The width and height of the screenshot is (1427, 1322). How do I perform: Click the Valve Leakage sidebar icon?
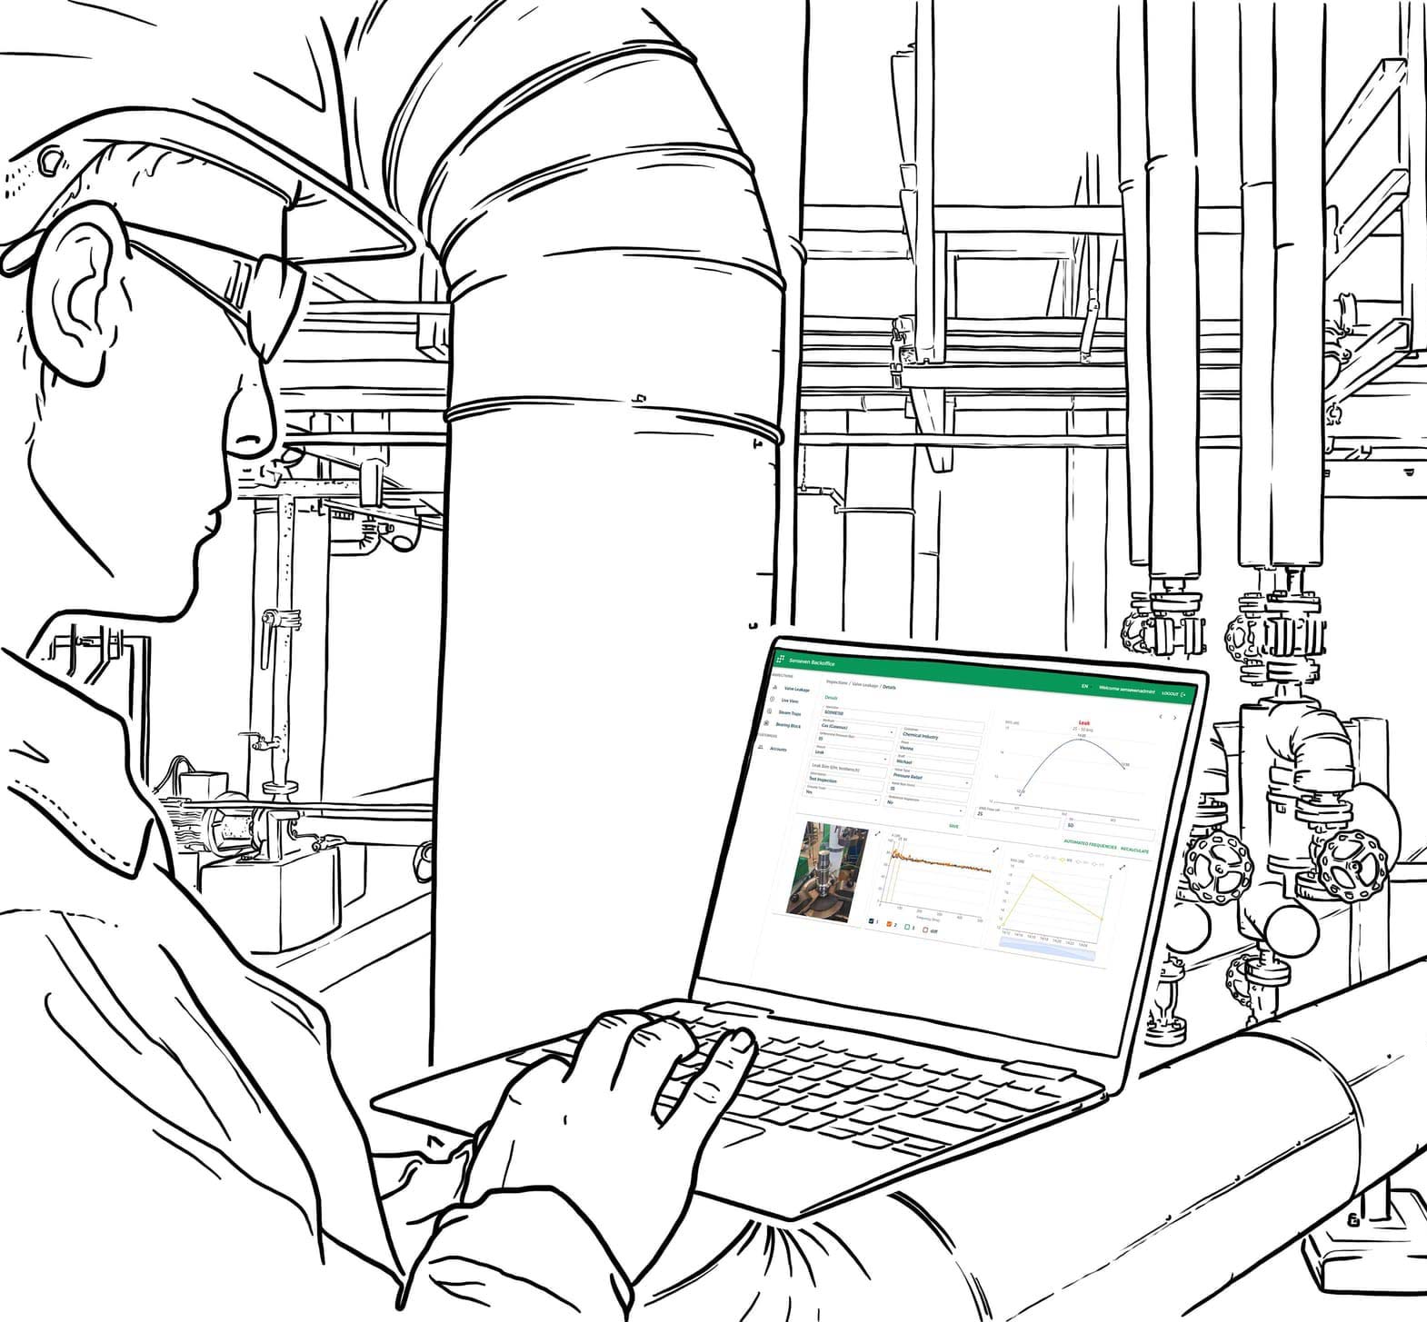[x=774, y=687]
